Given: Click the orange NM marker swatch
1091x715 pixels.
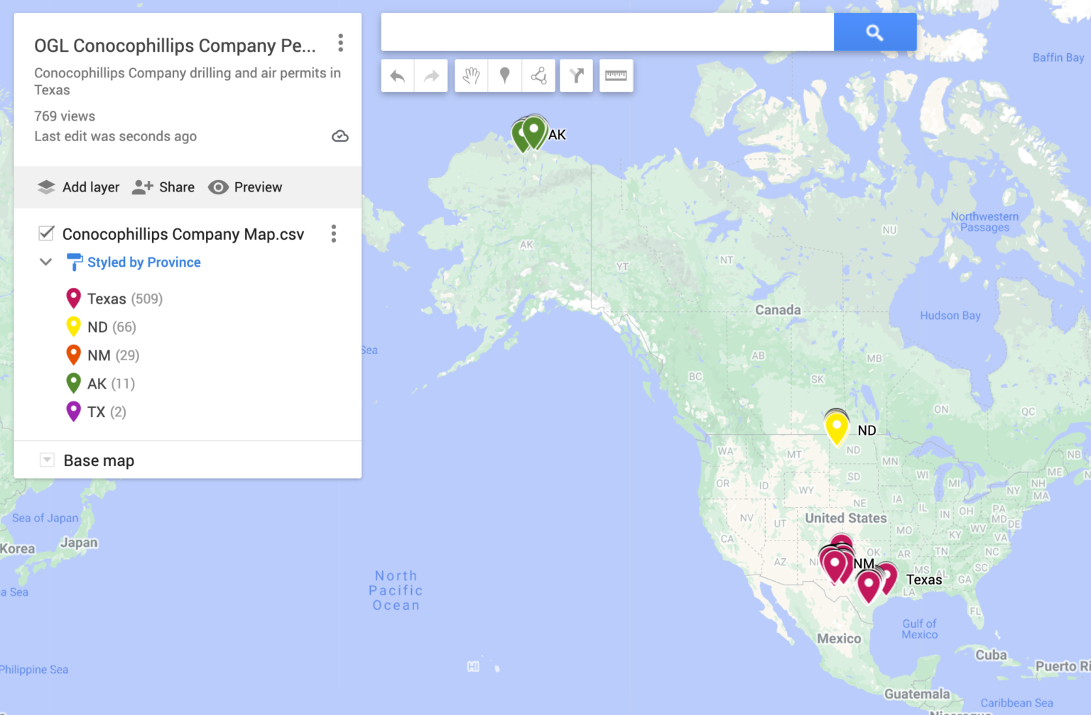Looking at the screenshot, I should pyautogui.click(x=73, y=355).
